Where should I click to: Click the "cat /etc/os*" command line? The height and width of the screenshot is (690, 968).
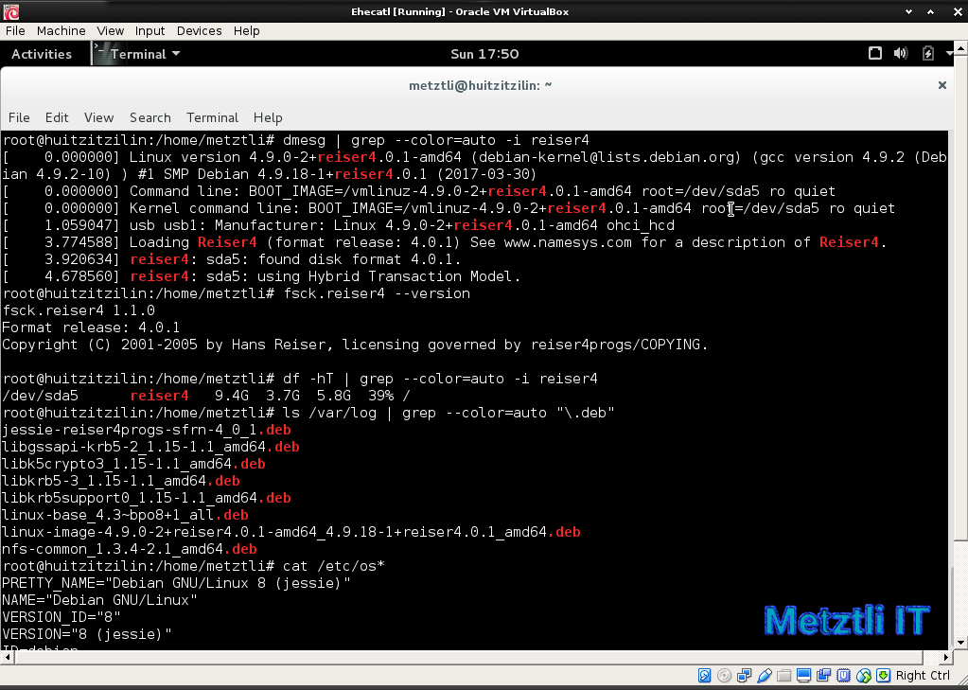click(x=193, y=566)
